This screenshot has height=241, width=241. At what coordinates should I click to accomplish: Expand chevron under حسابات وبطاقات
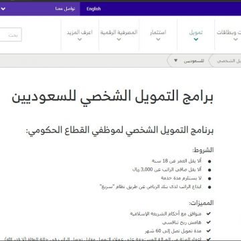click(236, 39)
